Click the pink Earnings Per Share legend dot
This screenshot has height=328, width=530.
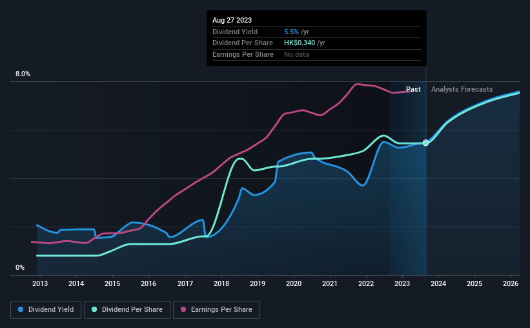click(x=183, y=310)
